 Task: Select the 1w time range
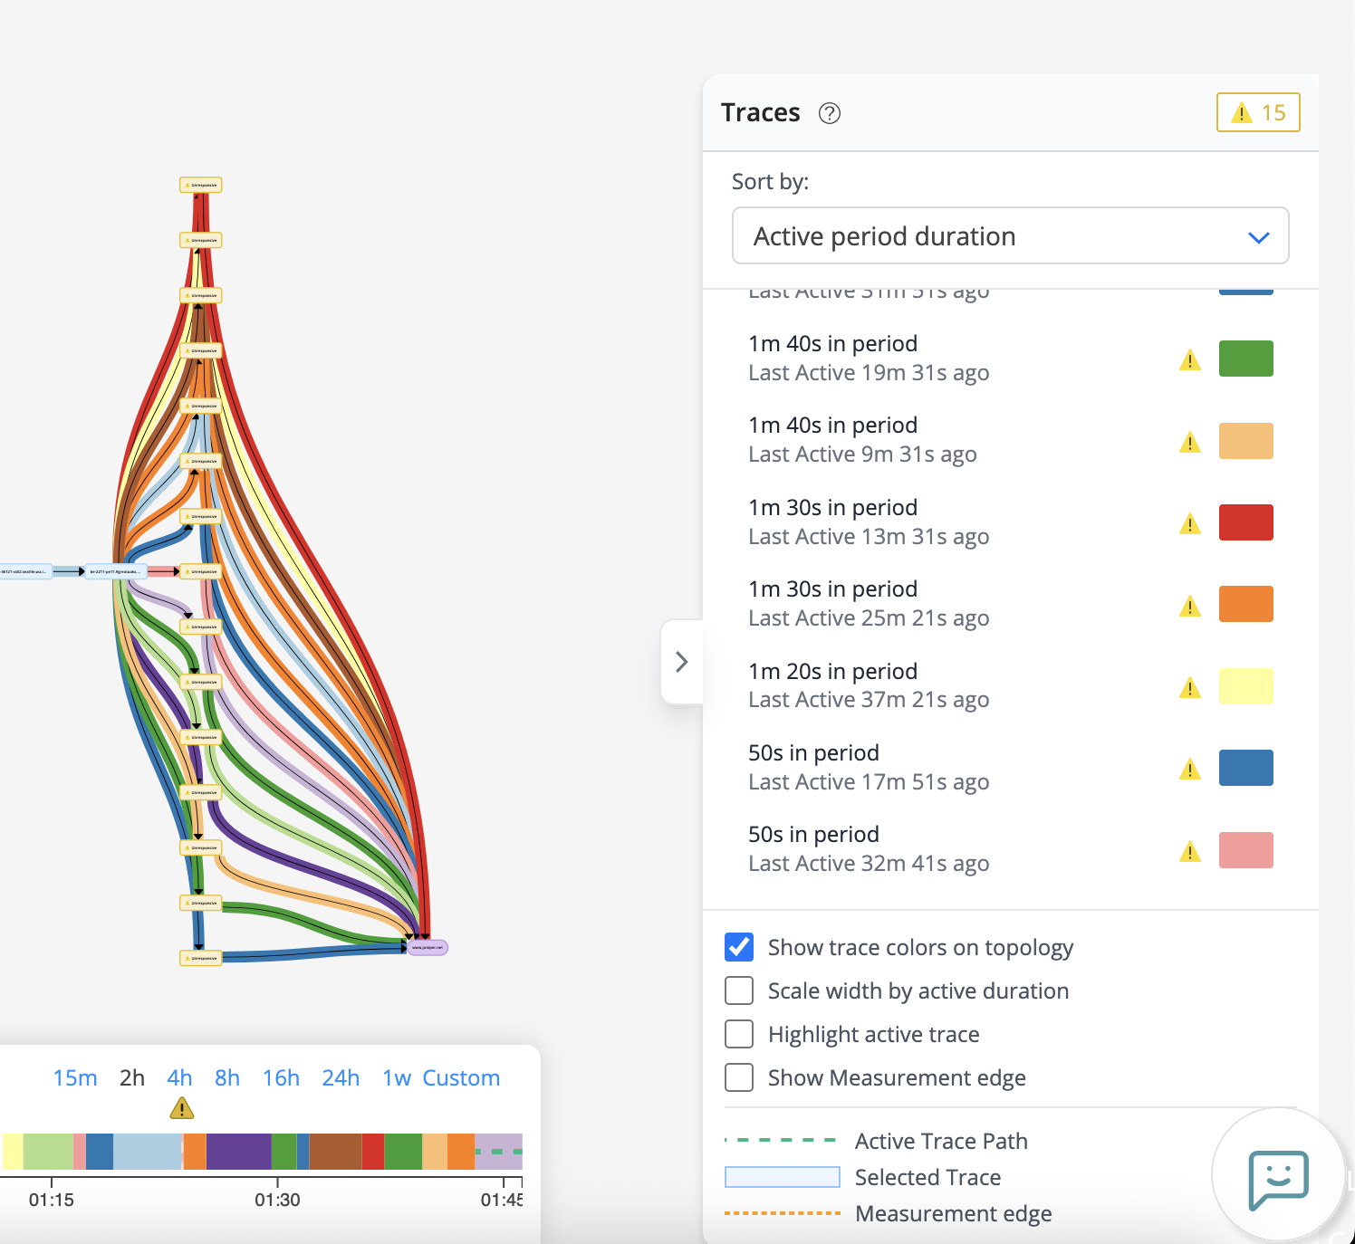click(397, 1077)
